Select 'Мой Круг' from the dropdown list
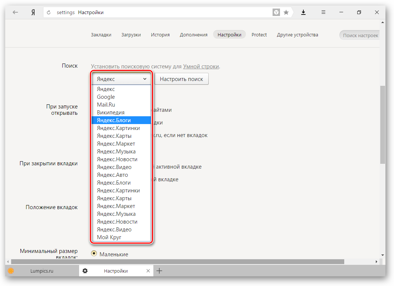Screen dimensions: 394x286 (x=109, y=237)
